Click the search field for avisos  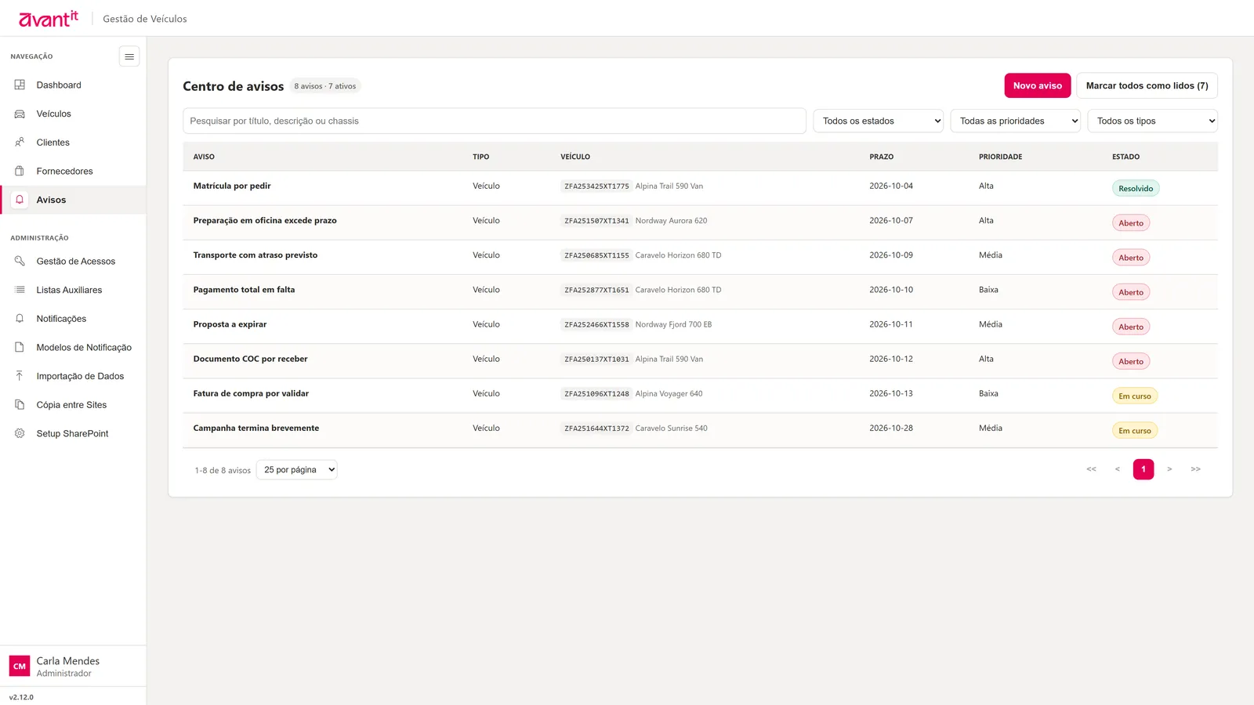(495, 121)
